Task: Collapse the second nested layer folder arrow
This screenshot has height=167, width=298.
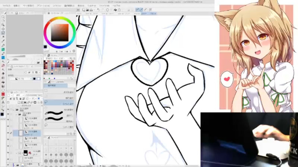Action: [x=16, y=114]
